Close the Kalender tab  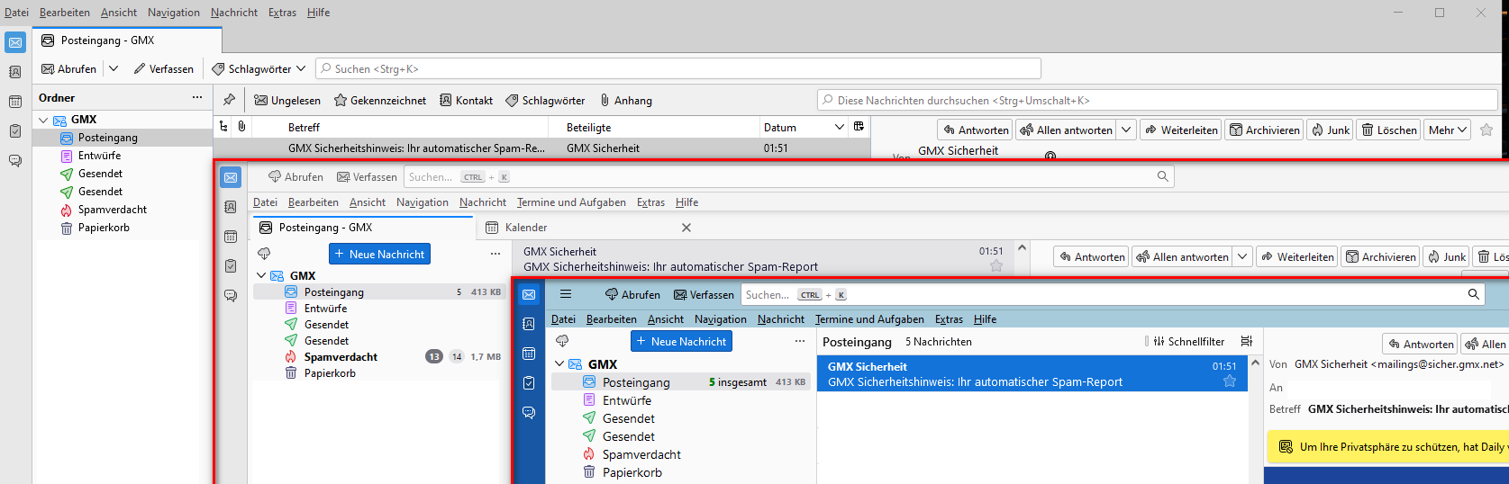click(686, 228)
